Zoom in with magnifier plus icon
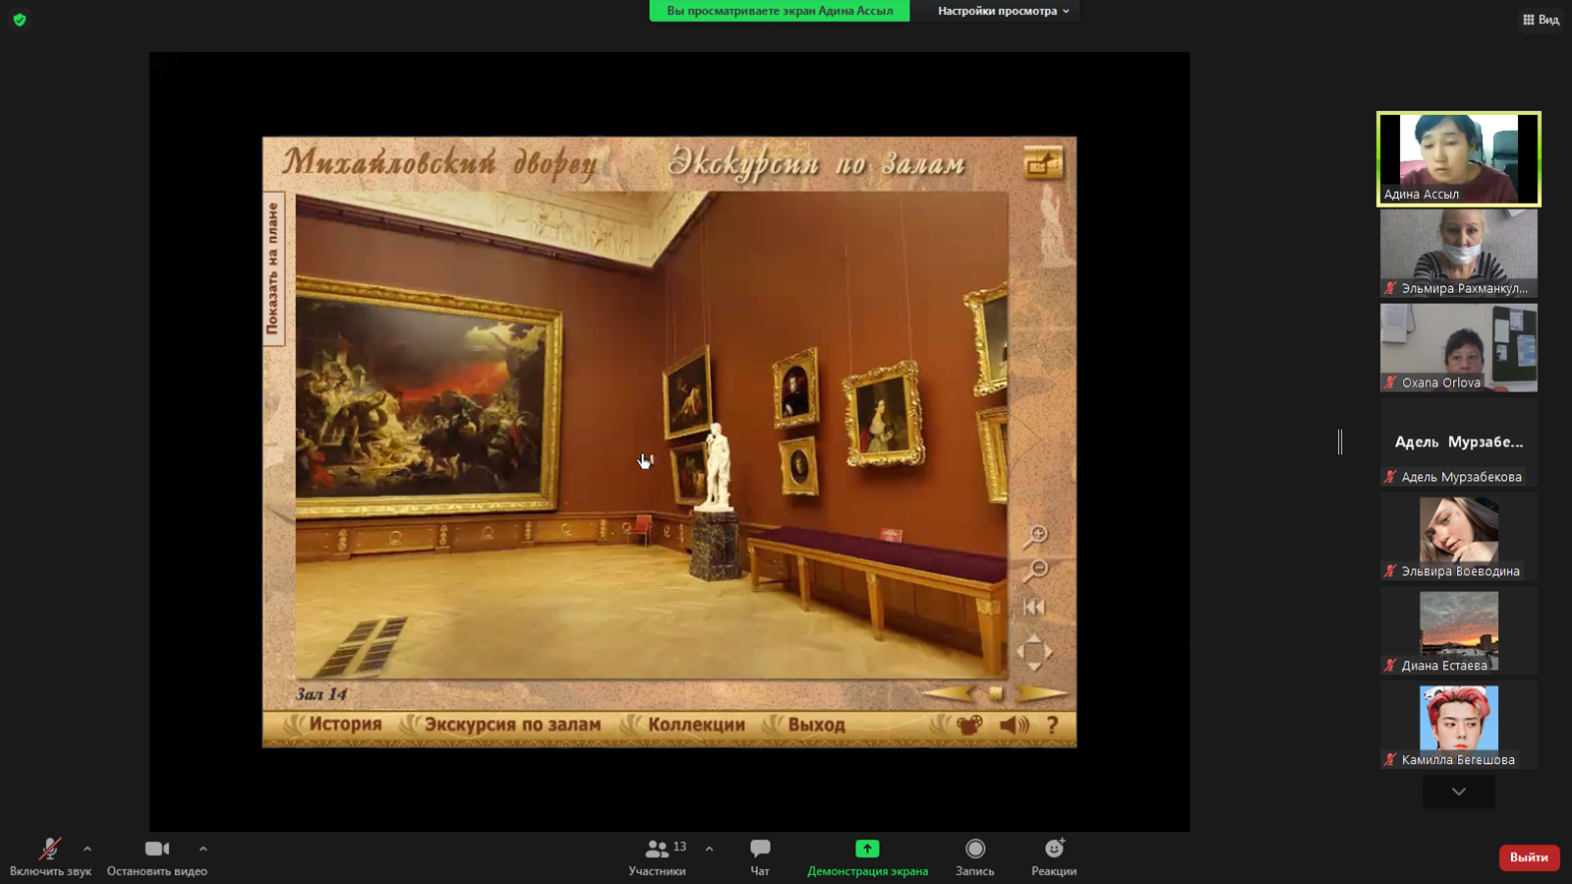Screen dimensions: 1572x884 1035,536
